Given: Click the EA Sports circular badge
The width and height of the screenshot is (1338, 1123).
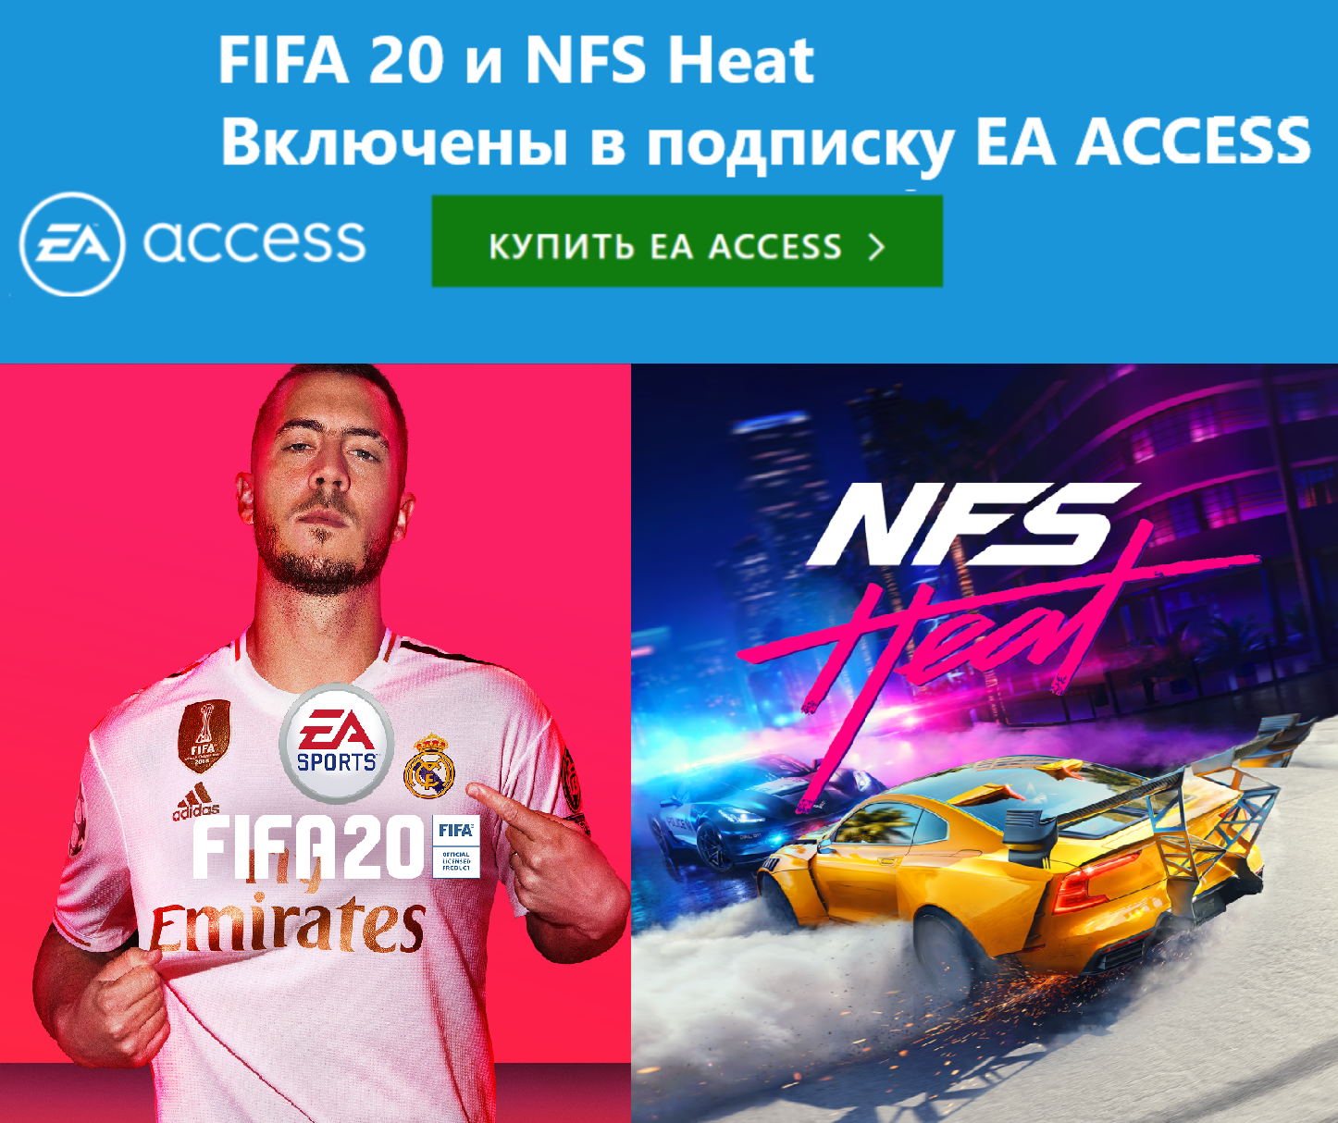Looking at the screenshot, I should 337,744.
